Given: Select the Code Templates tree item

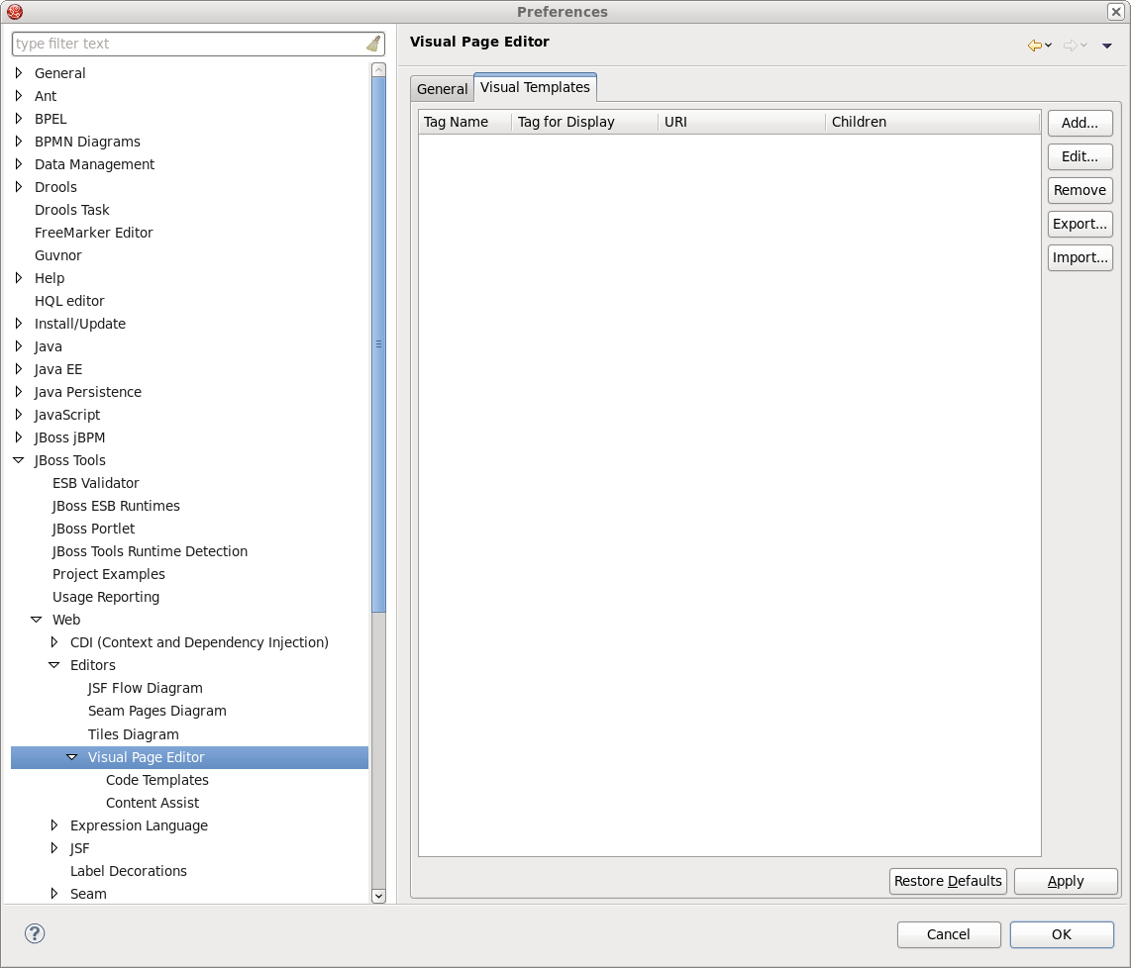Looking at the screenshot, I should (x=156, y=779).
